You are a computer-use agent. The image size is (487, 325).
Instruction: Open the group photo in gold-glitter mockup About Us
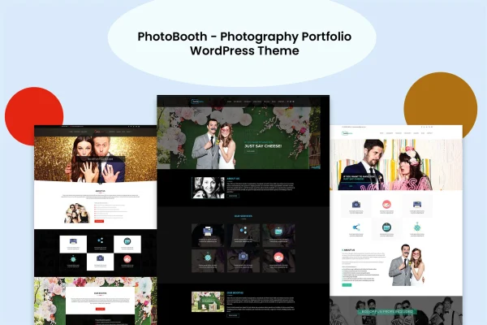pos(76,213)
